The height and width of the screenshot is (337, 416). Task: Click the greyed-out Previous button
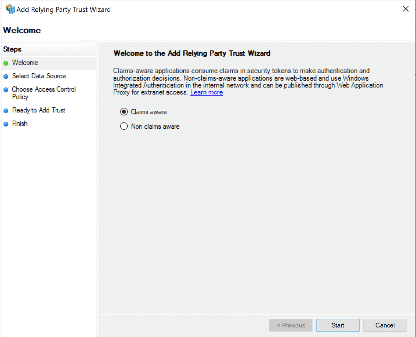point(291,325)
